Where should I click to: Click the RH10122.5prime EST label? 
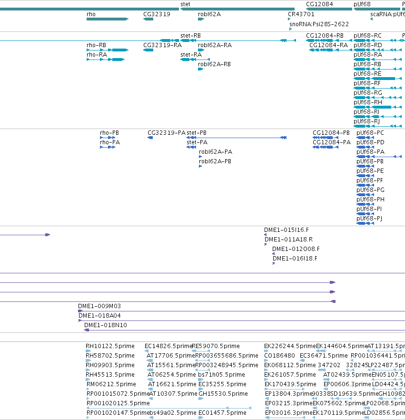110,346
